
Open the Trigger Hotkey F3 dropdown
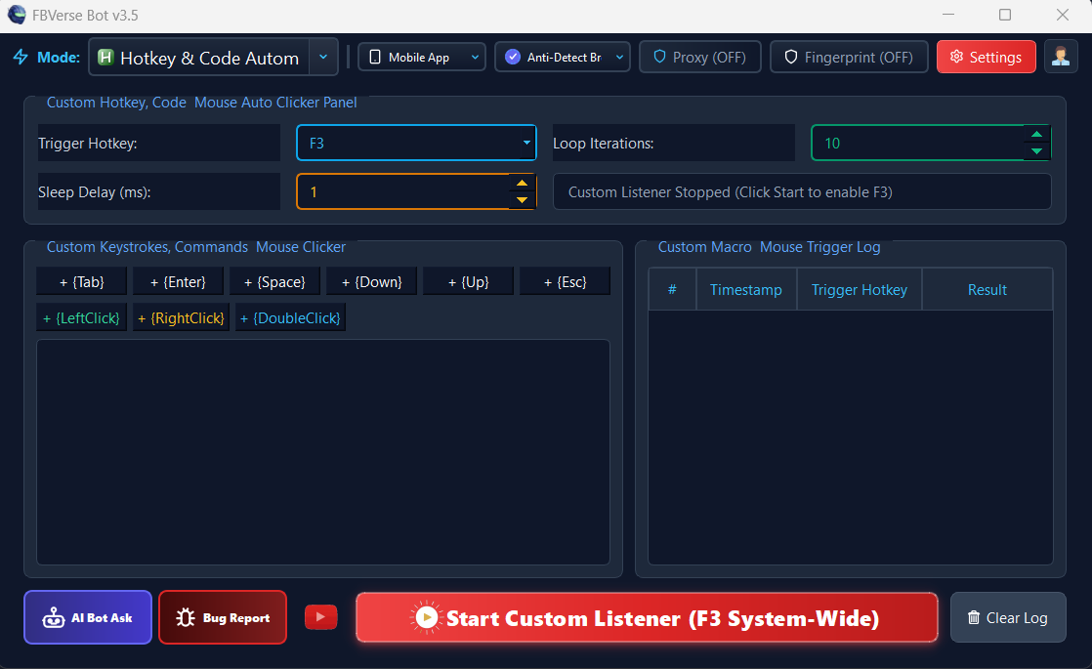tap(416, 143)
